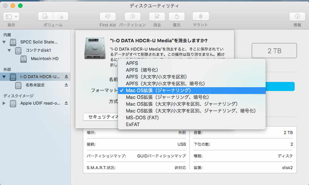Click the 2 TB capacity value in table
The image size is (309, 185).
point(288,133)
